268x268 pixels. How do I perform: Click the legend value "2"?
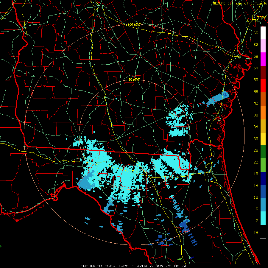coord(257,221)
